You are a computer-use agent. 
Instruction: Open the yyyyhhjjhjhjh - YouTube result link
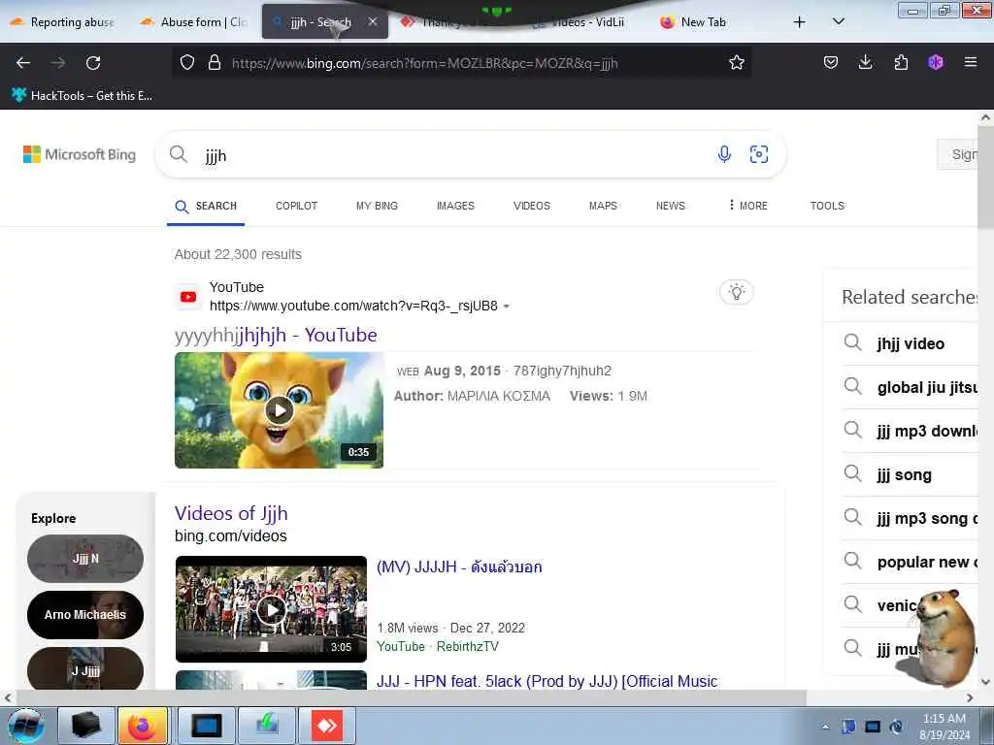pos(276,335)
